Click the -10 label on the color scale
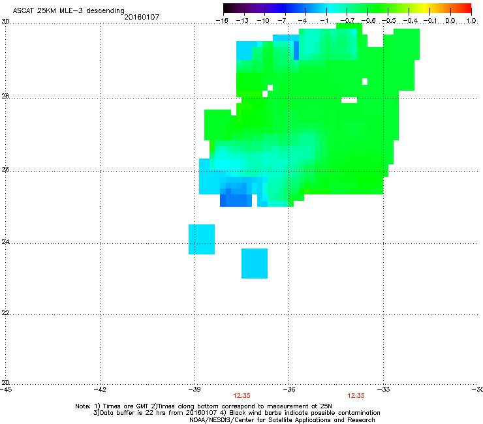Viewport: 483px width, 424px height. [x=263, y=21]
